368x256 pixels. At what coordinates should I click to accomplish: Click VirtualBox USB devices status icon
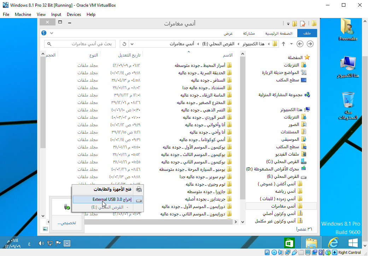[294, 252]
